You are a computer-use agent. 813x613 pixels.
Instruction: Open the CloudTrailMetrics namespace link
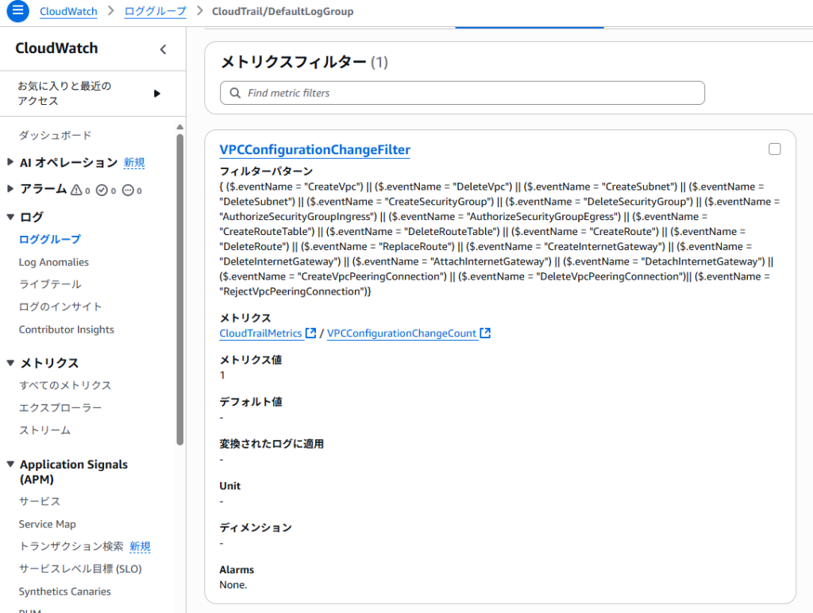260,333
